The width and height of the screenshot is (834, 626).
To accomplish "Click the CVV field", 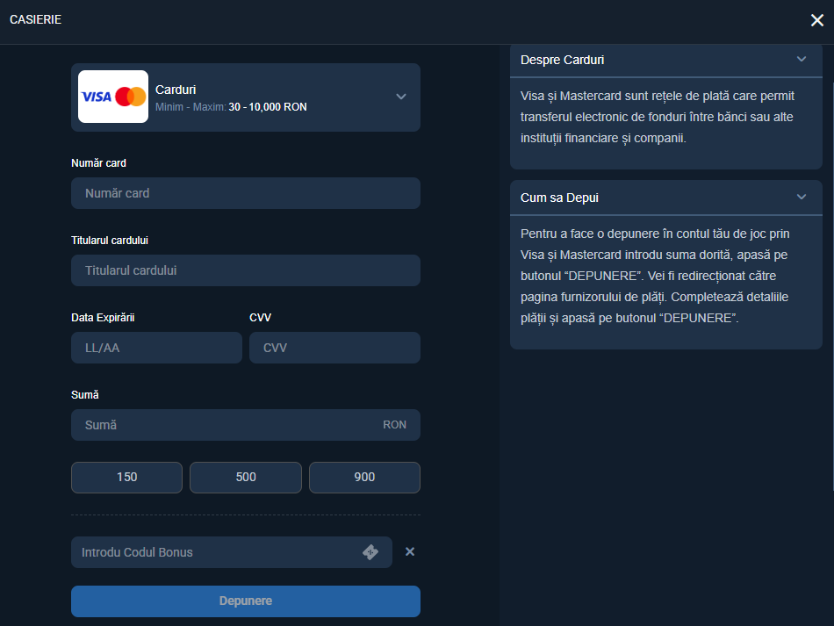I will point(334,348).
